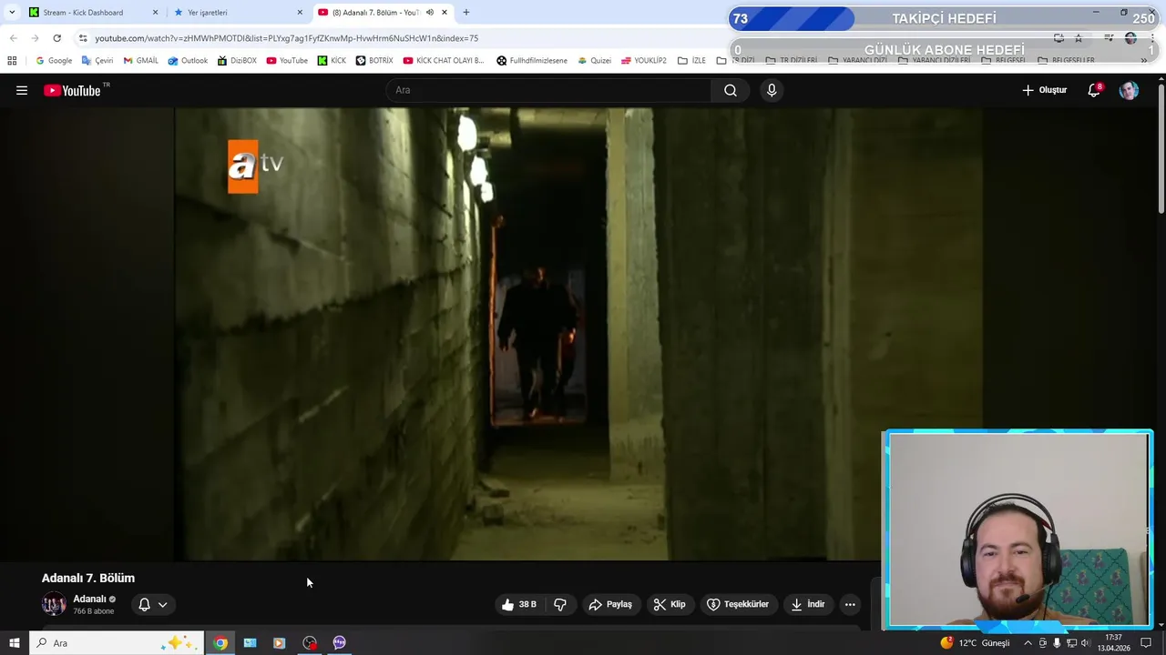Viewport: 1166px width, 655px height.
Task: Expand Chrome tab search dropdown arrow
Action: (x=12, y=13)
